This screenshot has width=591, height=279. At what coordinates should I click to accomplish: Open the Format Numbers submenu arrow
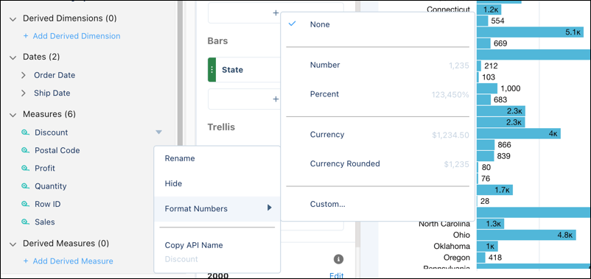pyautogui.click(x=269, y=208)
